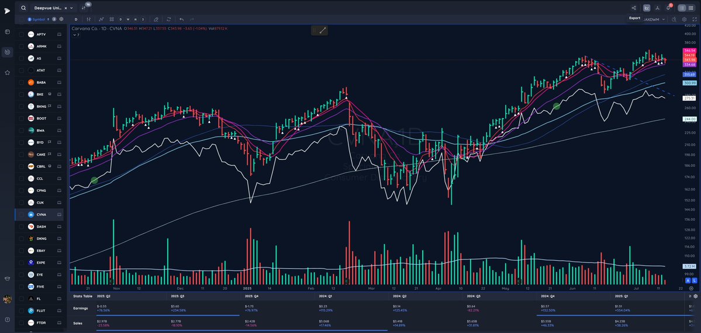Open time axis settings gear at bottom right

691,289
